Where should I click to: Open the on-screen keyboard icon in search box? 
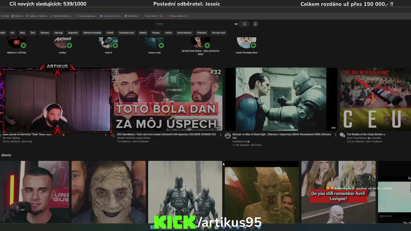coord(236,24)
